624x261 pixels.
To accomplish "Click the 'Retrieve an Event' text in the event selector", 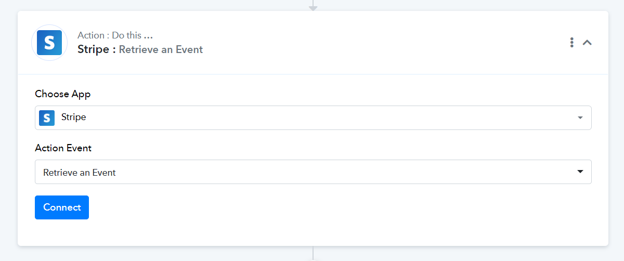I will (80, 172).
